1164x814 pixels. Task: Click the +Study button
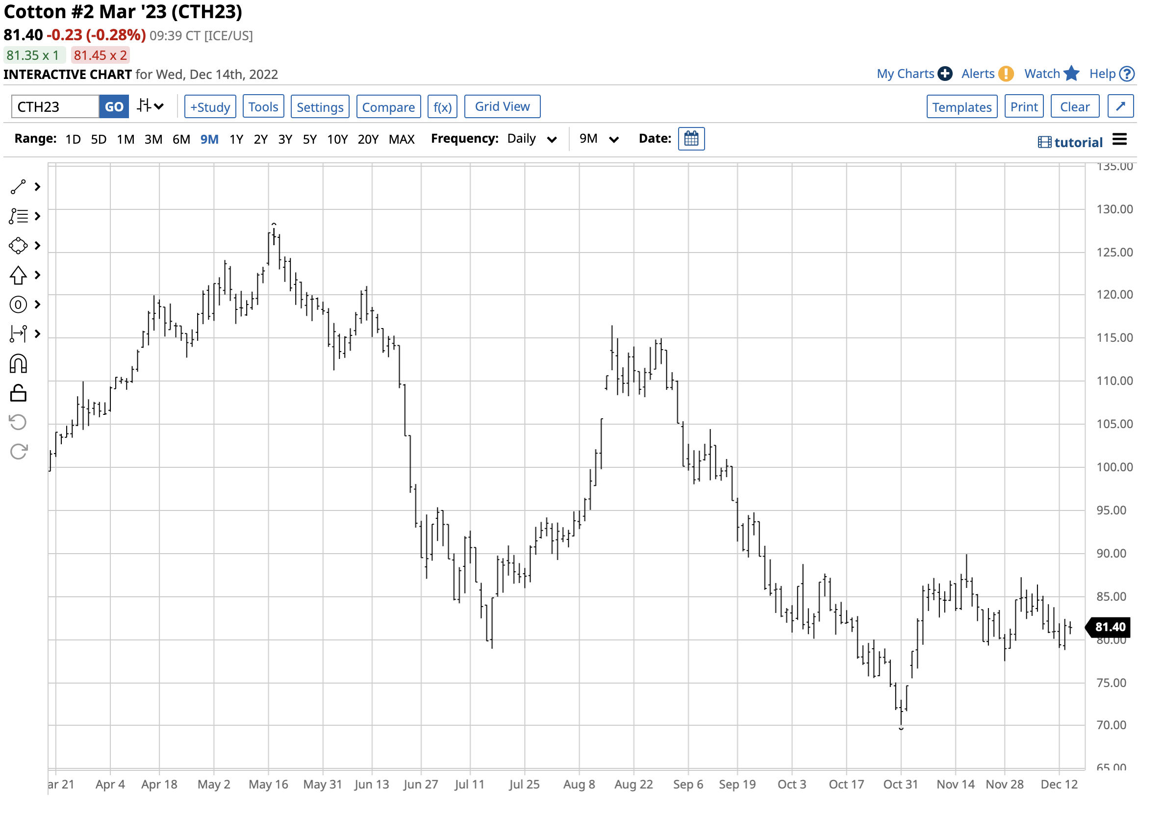(210, 107)
